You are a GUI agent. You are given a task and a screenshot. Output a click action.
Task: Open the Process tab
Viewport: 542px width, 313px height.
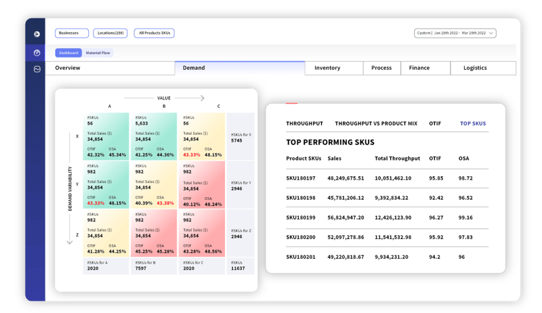coord(381,68)
